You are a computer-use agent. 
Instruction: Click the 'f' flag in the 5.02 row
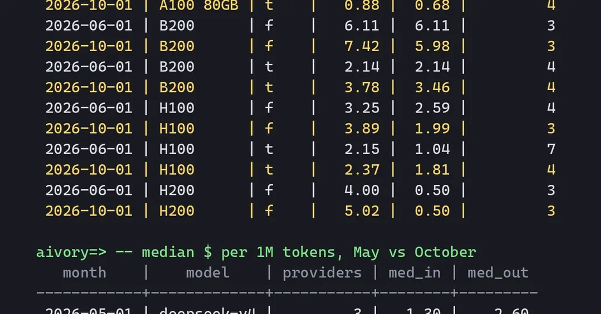269,211
